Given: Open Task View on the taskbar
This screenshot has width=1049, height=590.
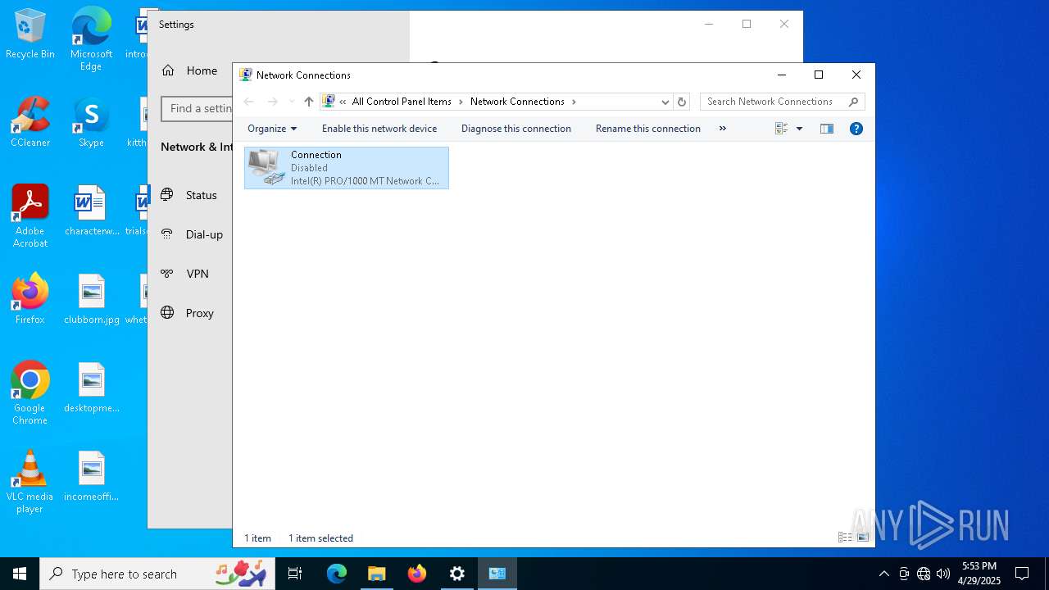Looking at the screenshot, I should pyautogui.click(x=295, y=574).
